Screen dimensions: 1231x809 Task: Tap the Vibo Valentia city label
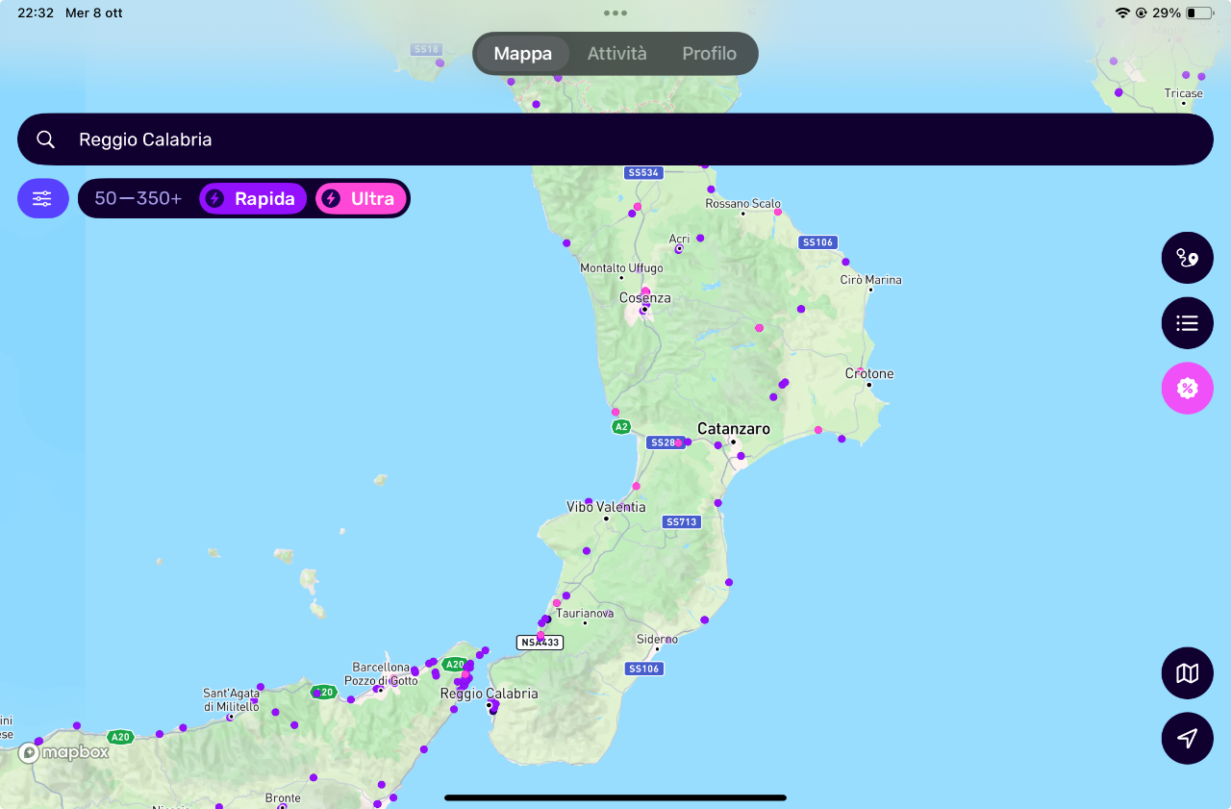(x=606, y=507)
